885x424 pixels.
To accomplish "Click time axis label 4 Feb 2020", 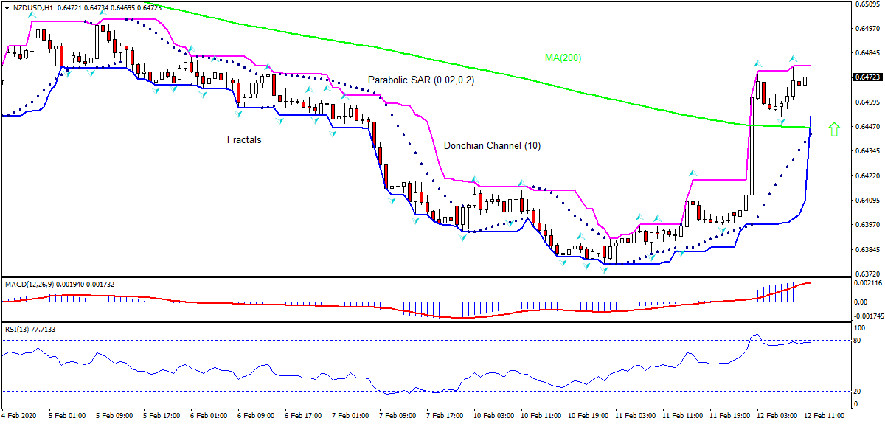I will pos(18,416).
